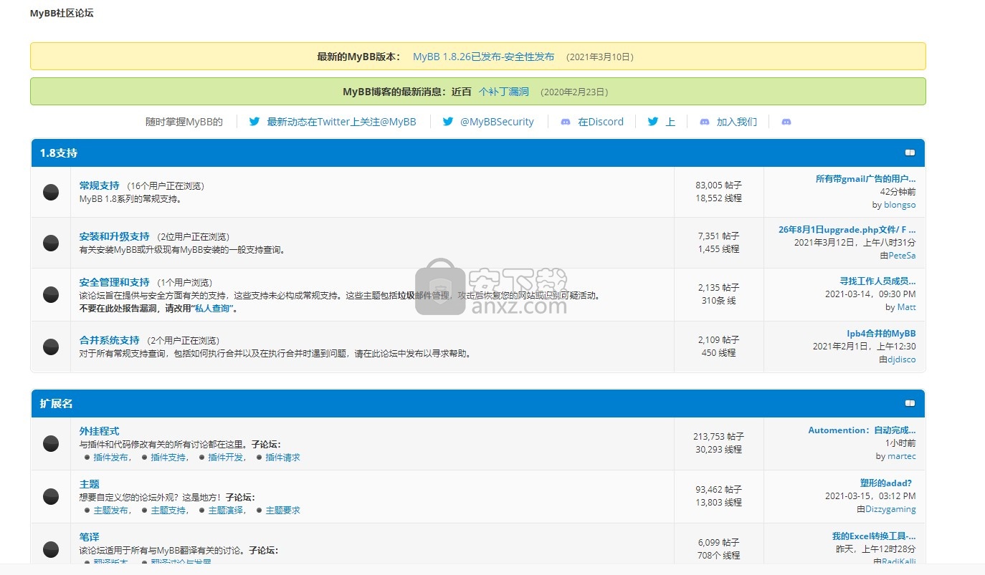Screen dimensions: 985x575
Task: Collapse the 扩展名 category
Action: point(910,403)
